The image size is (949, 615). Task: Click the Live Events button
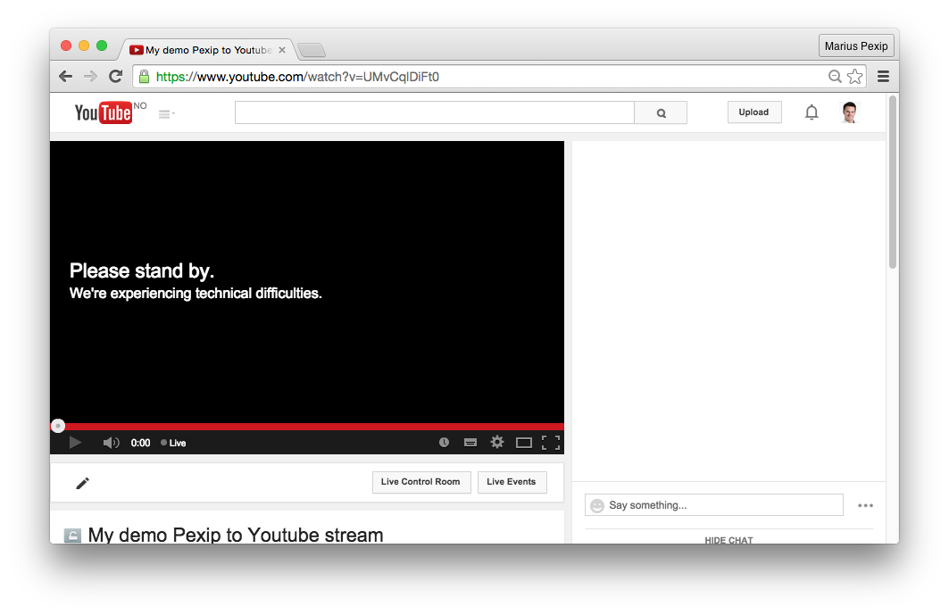point(512,482)
